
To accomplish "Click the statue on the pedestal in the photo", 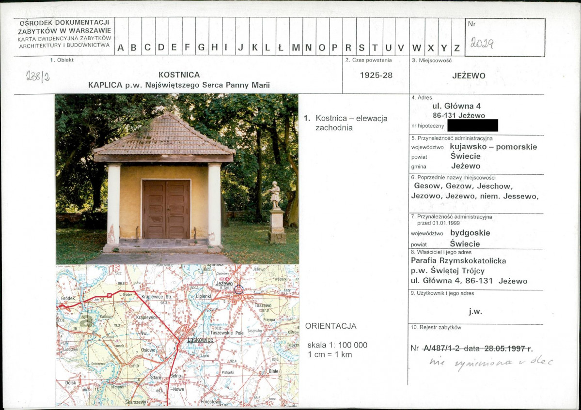I will [275, 195].
